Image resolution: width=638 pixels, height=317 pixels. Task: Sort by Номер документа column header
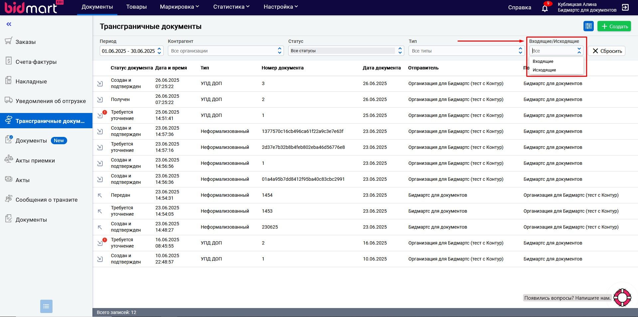click(x=283, y=68)
